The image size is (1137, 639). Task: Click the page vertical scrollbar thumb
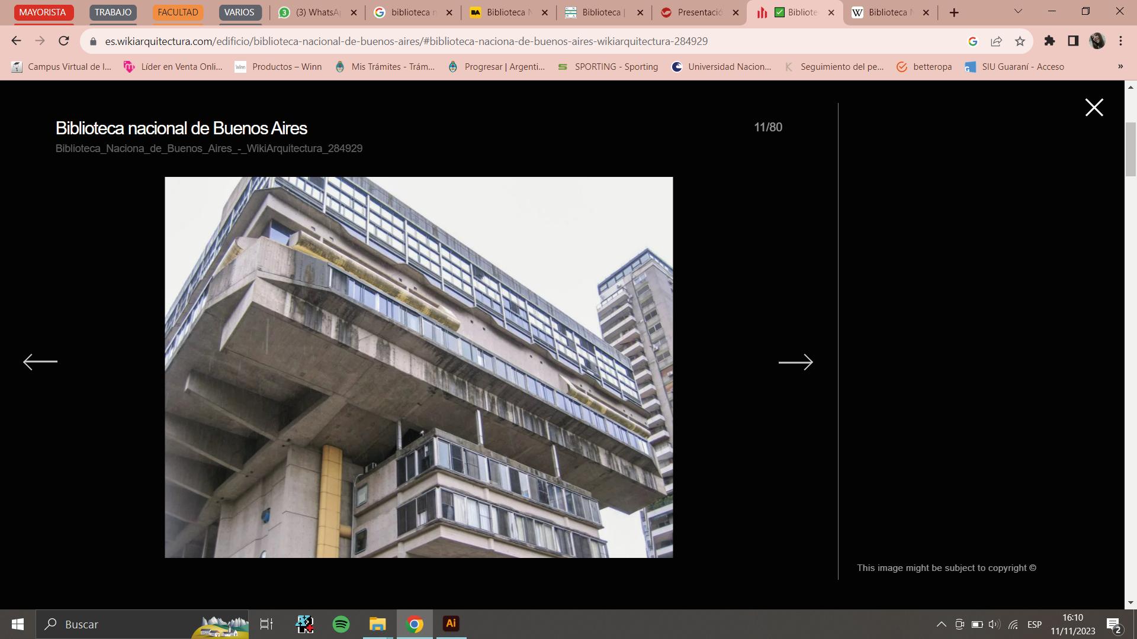point(1130,148)
